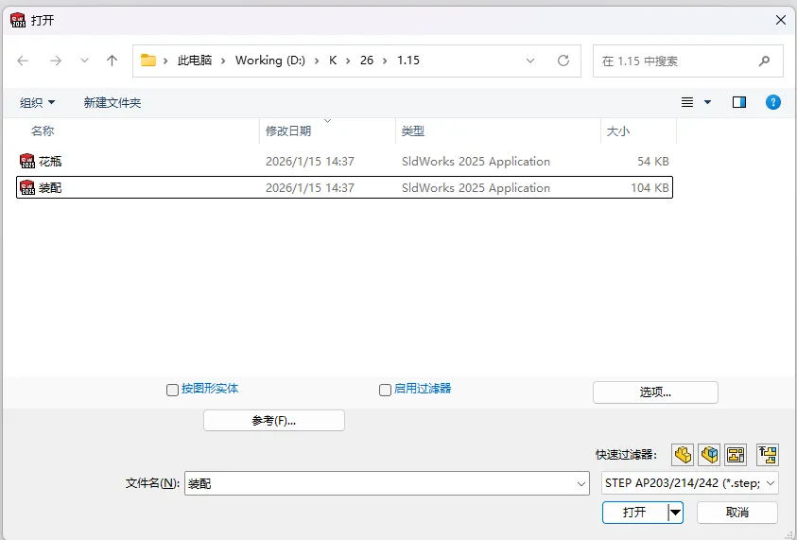Viewport: 797px width, 540px height.
Task: Sort files by 修改日期 column
Action: [288, 131]
